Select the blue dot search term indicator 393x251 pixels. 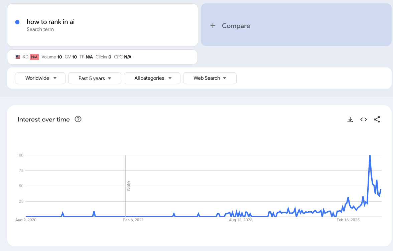pos(17,22)
